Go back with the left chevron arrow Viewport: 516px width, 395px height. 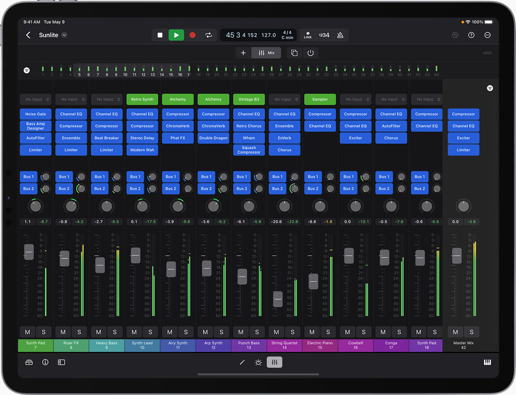28,35
